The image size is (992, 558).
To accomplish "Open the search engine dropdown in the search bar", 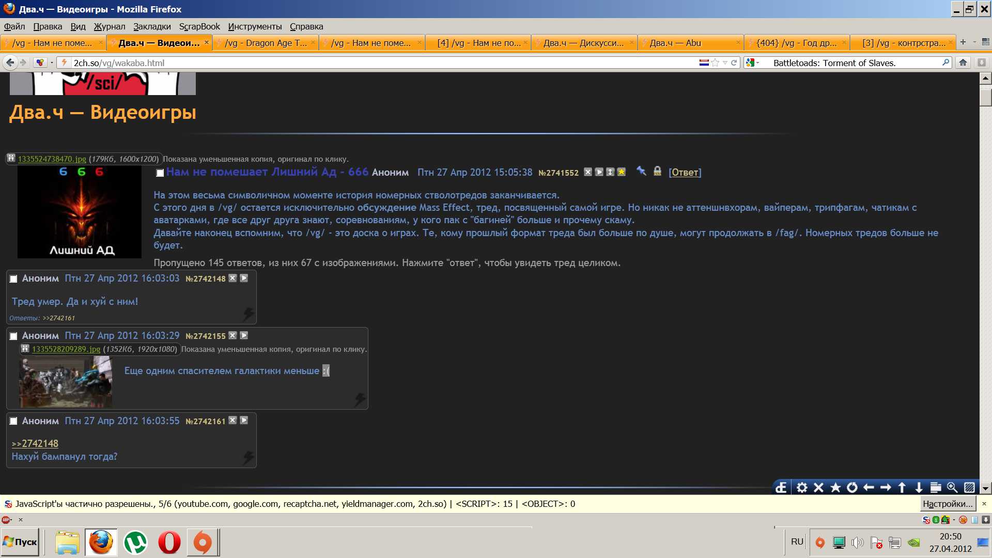I will tap(753, 63).
